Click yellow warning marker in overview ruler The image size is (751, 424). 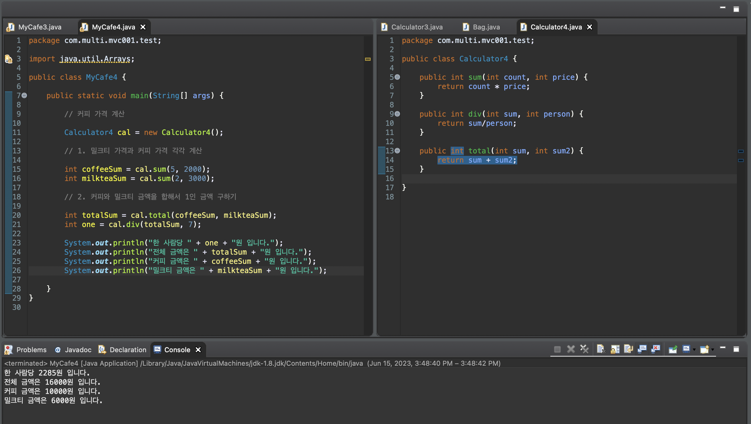368,59
